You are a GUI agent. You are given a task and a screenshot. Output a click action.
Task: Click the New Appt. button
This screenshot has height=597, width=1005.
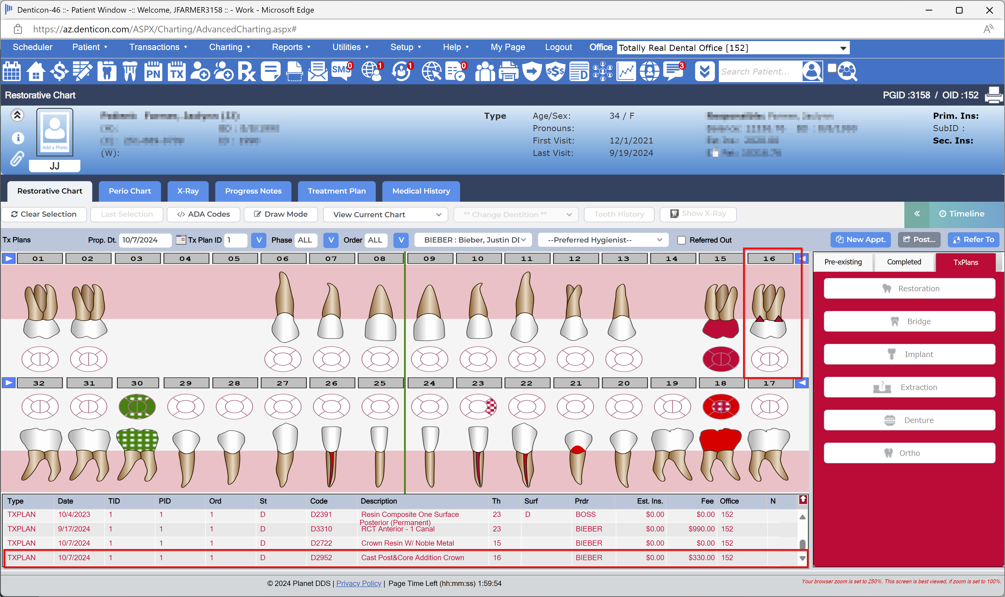coord(861,240)
